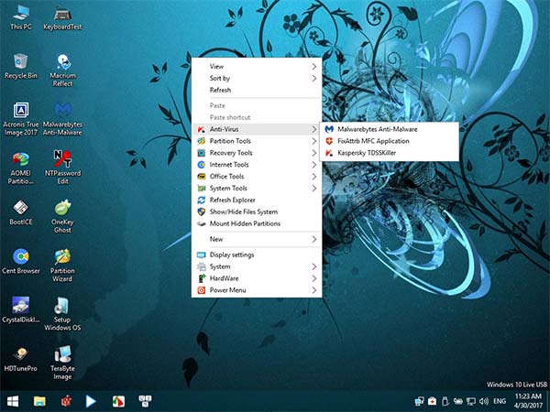Image resolution: width=550 pixels, height=412 pixels.
Task: Expand the Power Menu submenu arrow
Action: [313, 290]
